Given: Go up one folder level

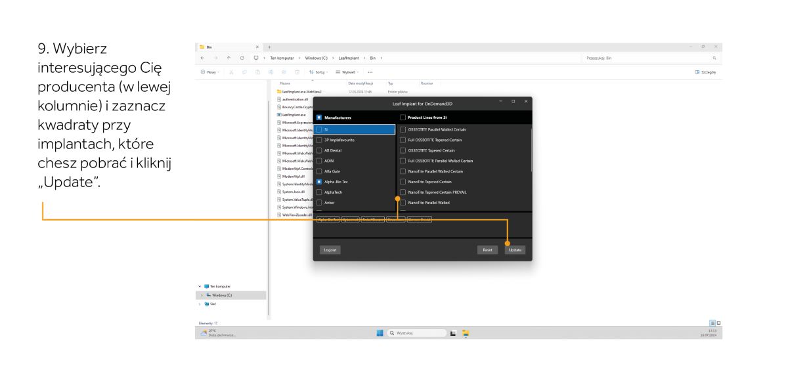Looking at the screenshot, I should [229, 58].
